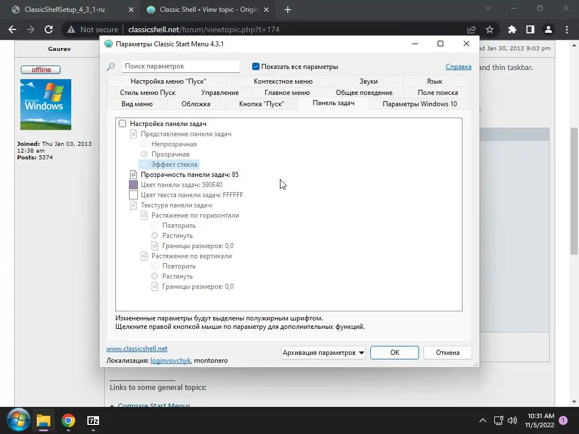Switch to Настройка меню "Пуск" tab
This screenshot has height=434, width=579.
168,81
